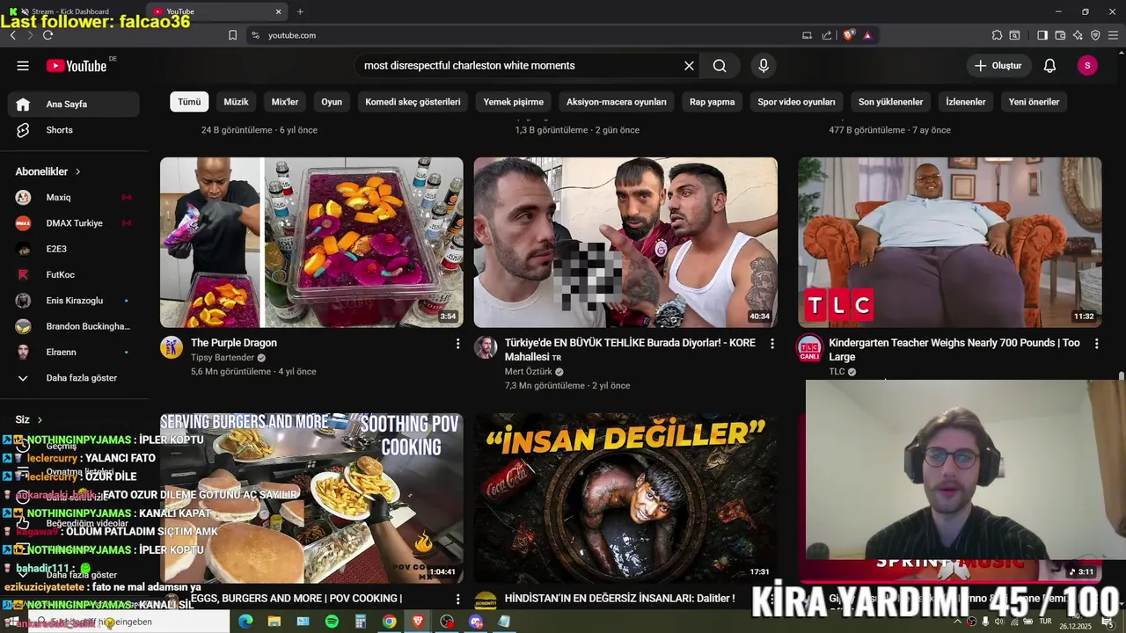Select the Rap yapma chip
The height and width of the screenshot is (633, 1126).
click(x=712, y=102)
